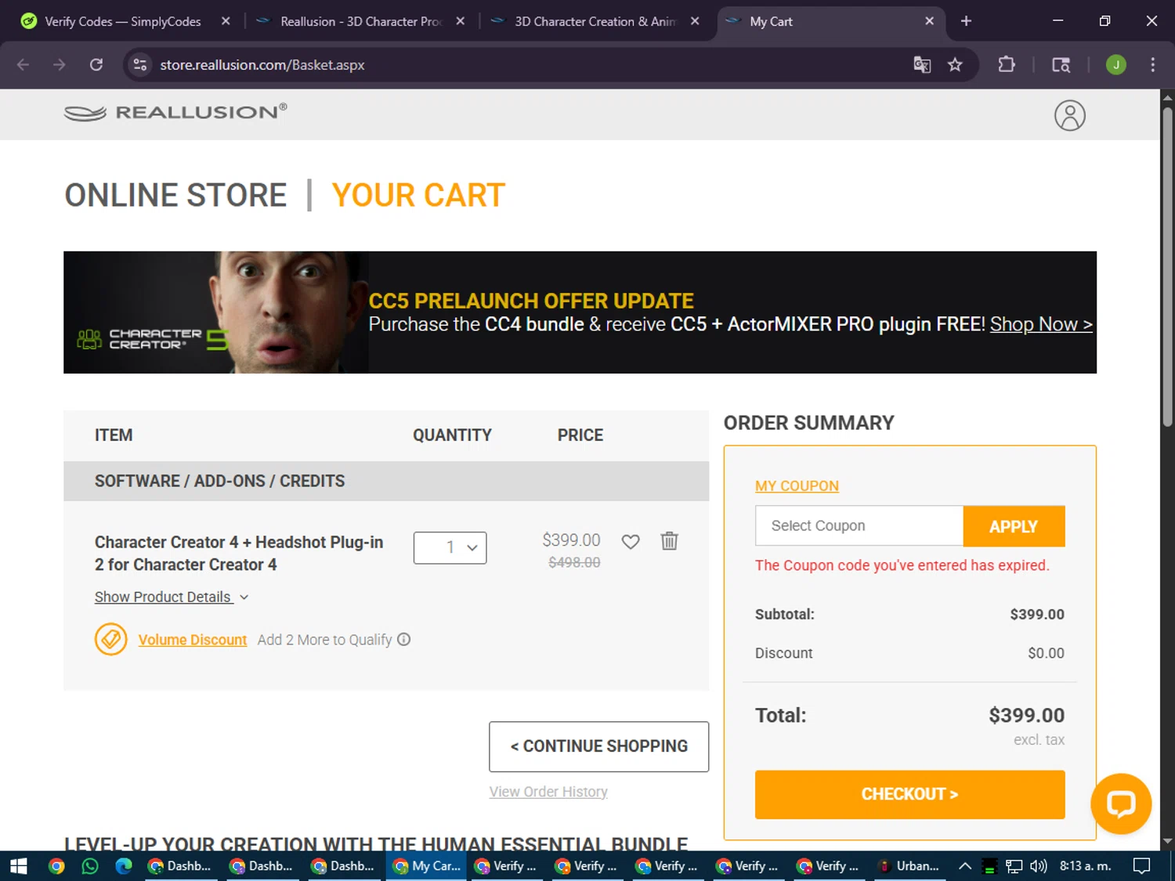Remove item with the trash can icon
The height and width of the screenshot is (881, 1175).
click(x=669, y=540)
